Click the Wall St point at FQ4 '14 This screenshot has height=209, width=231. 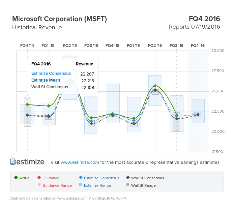[x=27, y=115]
